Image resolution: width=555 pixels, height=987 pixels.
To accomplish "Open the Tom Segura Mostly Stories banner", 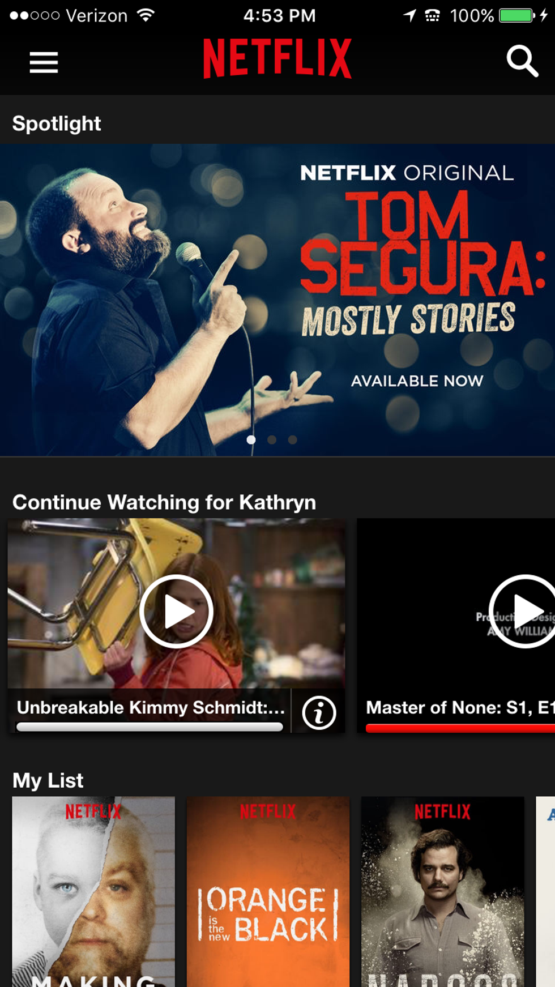I will point(277,300).
